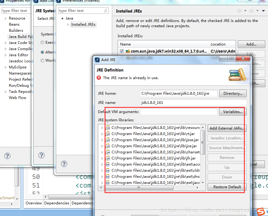Expand the jce.jar library entry
Viewport: 268px width, 216px height.
click(x=102, y=146)
